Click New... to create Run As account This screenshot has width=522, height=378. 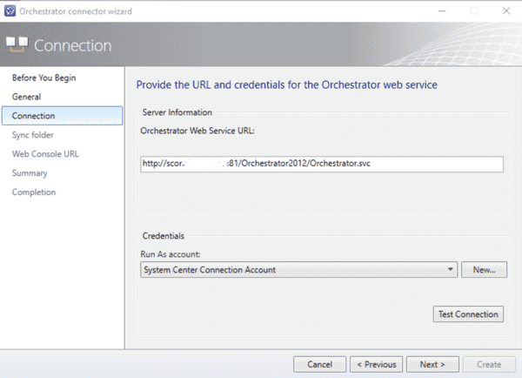click(x=484, y=269)
